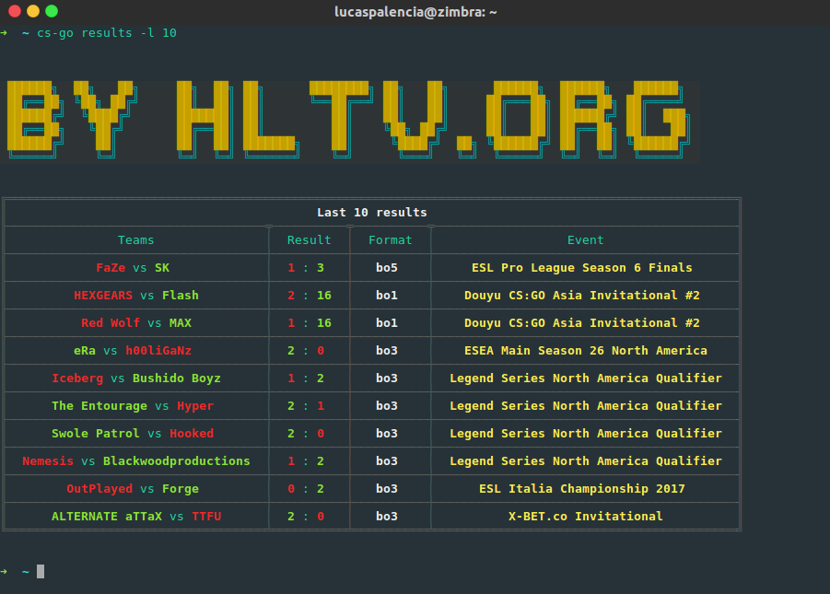Click the terminal cursor at the bottom prompt
Viewport: 830px width, 594px height.
(41, 571)
